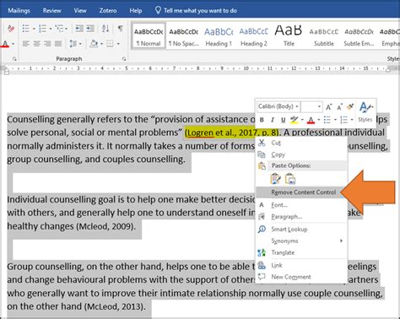This screenshot has width=400, height=319.
Task: Open the Review tab
Action: pos(51,11)
